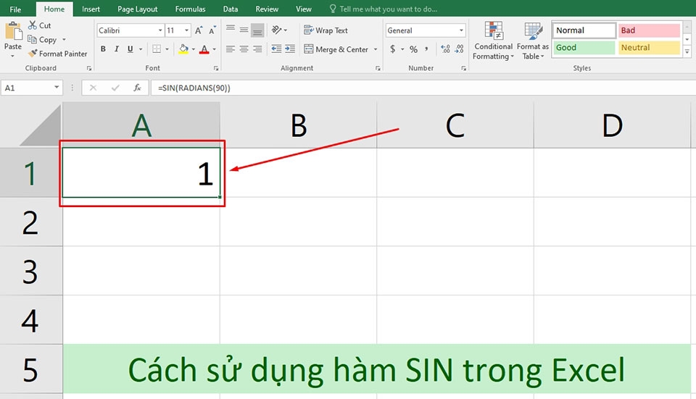696x399 pixels.
Task: Apply the Borders icon
Action: [x=157, y=49]
